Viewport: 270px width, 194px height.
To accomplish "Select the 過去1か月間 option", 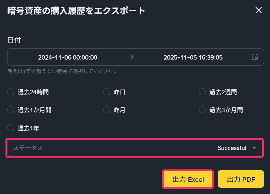I will pyautogui.click(x=11, y=110).
